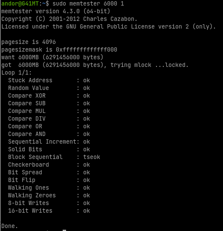Click the andor@G41MT prompt text

pyautogui.click(x=20, y=3)
